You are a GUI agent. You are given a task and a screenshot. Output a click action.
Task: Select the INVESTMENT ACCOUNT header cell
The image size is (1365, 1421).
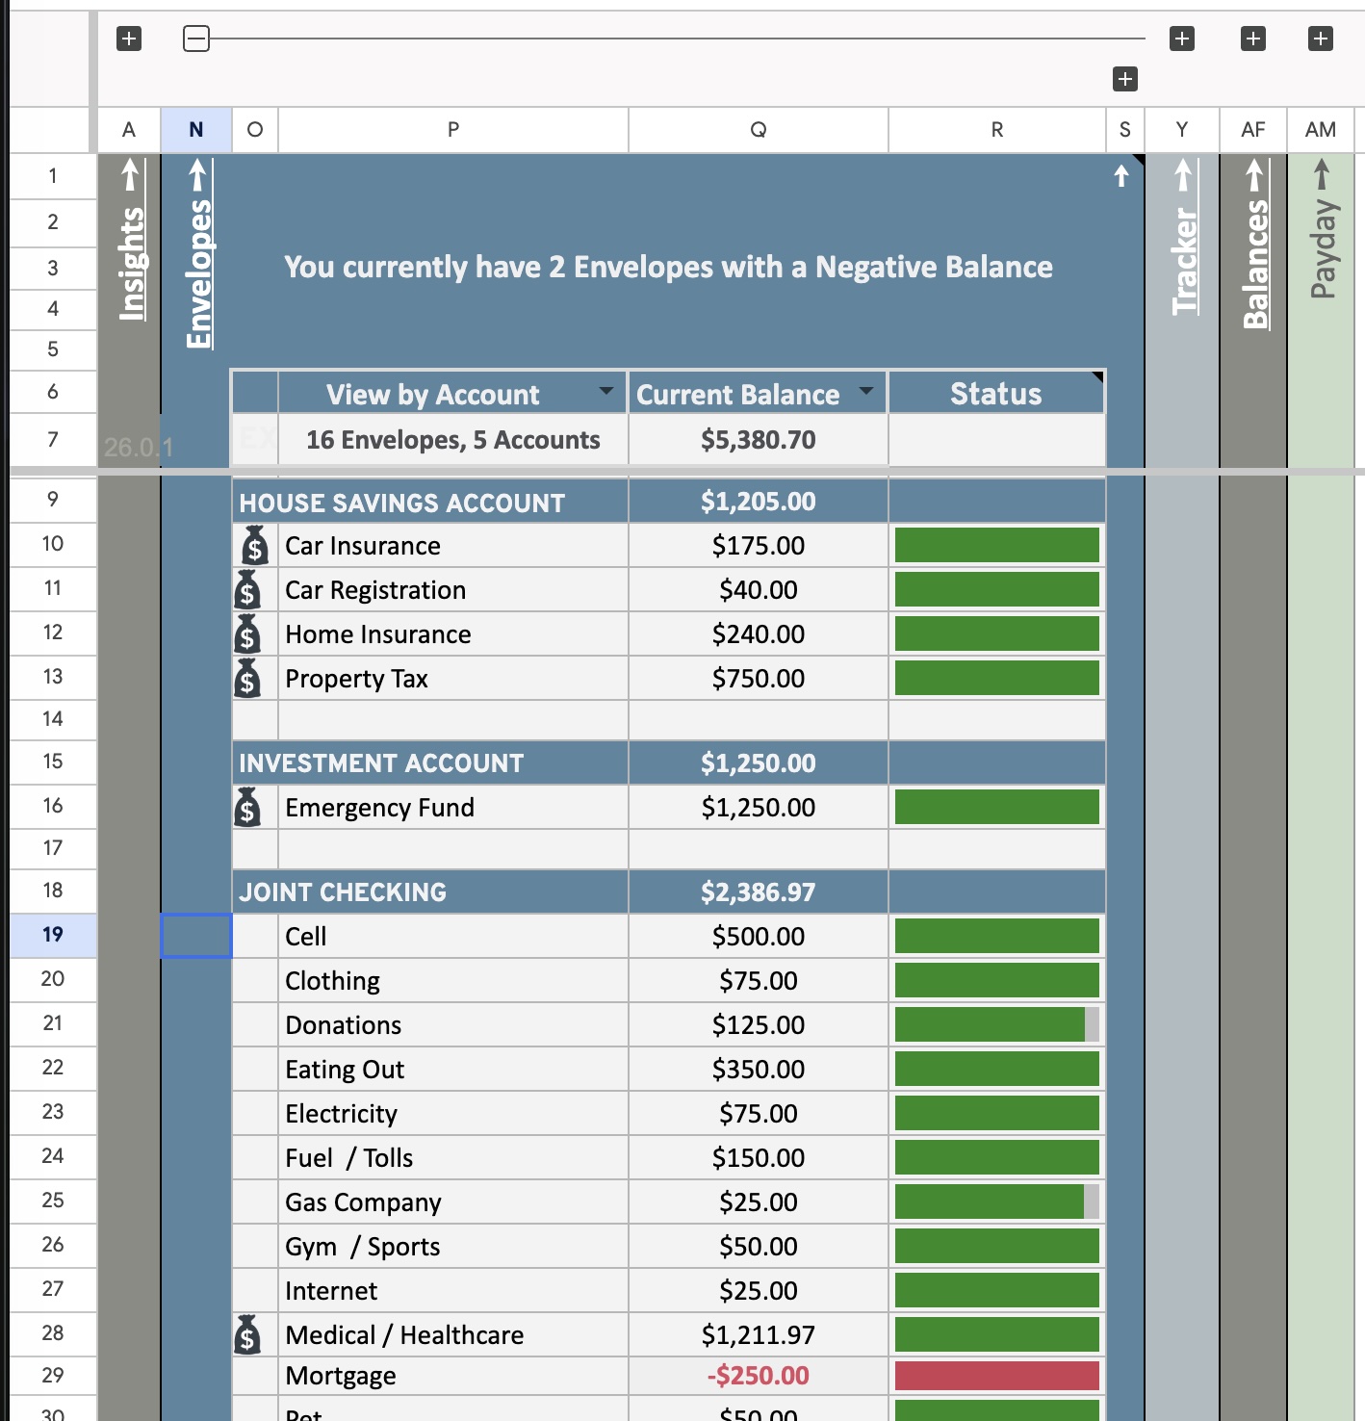pos(430,762)
